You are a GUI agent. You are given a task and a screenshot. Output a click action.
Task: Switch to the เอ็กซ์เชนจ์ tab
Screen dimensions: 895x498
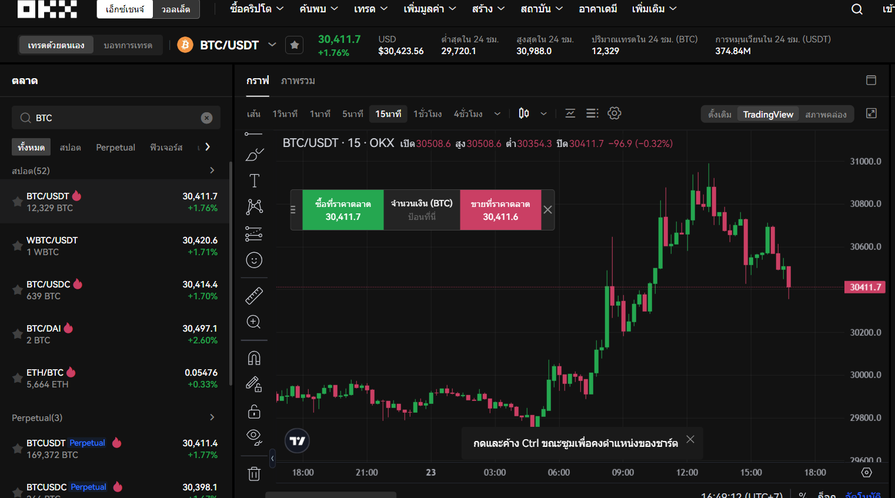point(125,9)
